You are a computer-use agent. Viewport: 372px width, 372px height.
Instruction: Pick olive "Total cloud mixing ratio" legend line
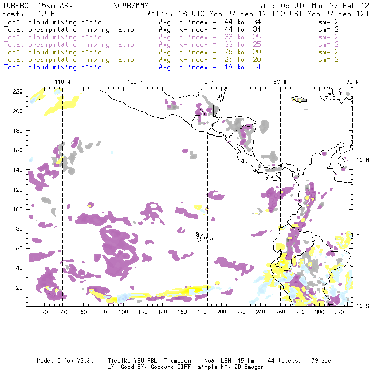click(x=53, y=52)
